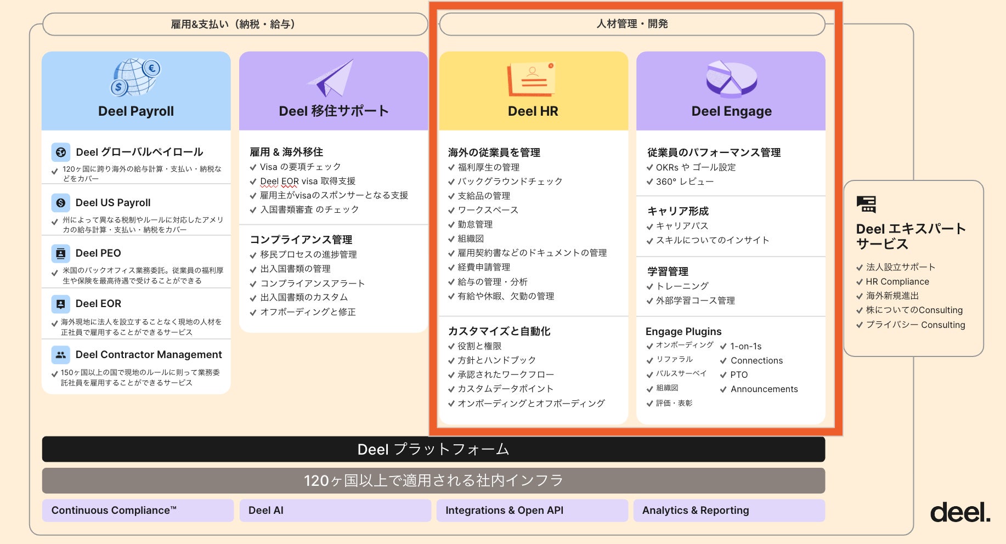The width and height of the screenshot is (1006, 544).
Task: Click the Deel HR card title
Action: [x=533, y=111]
